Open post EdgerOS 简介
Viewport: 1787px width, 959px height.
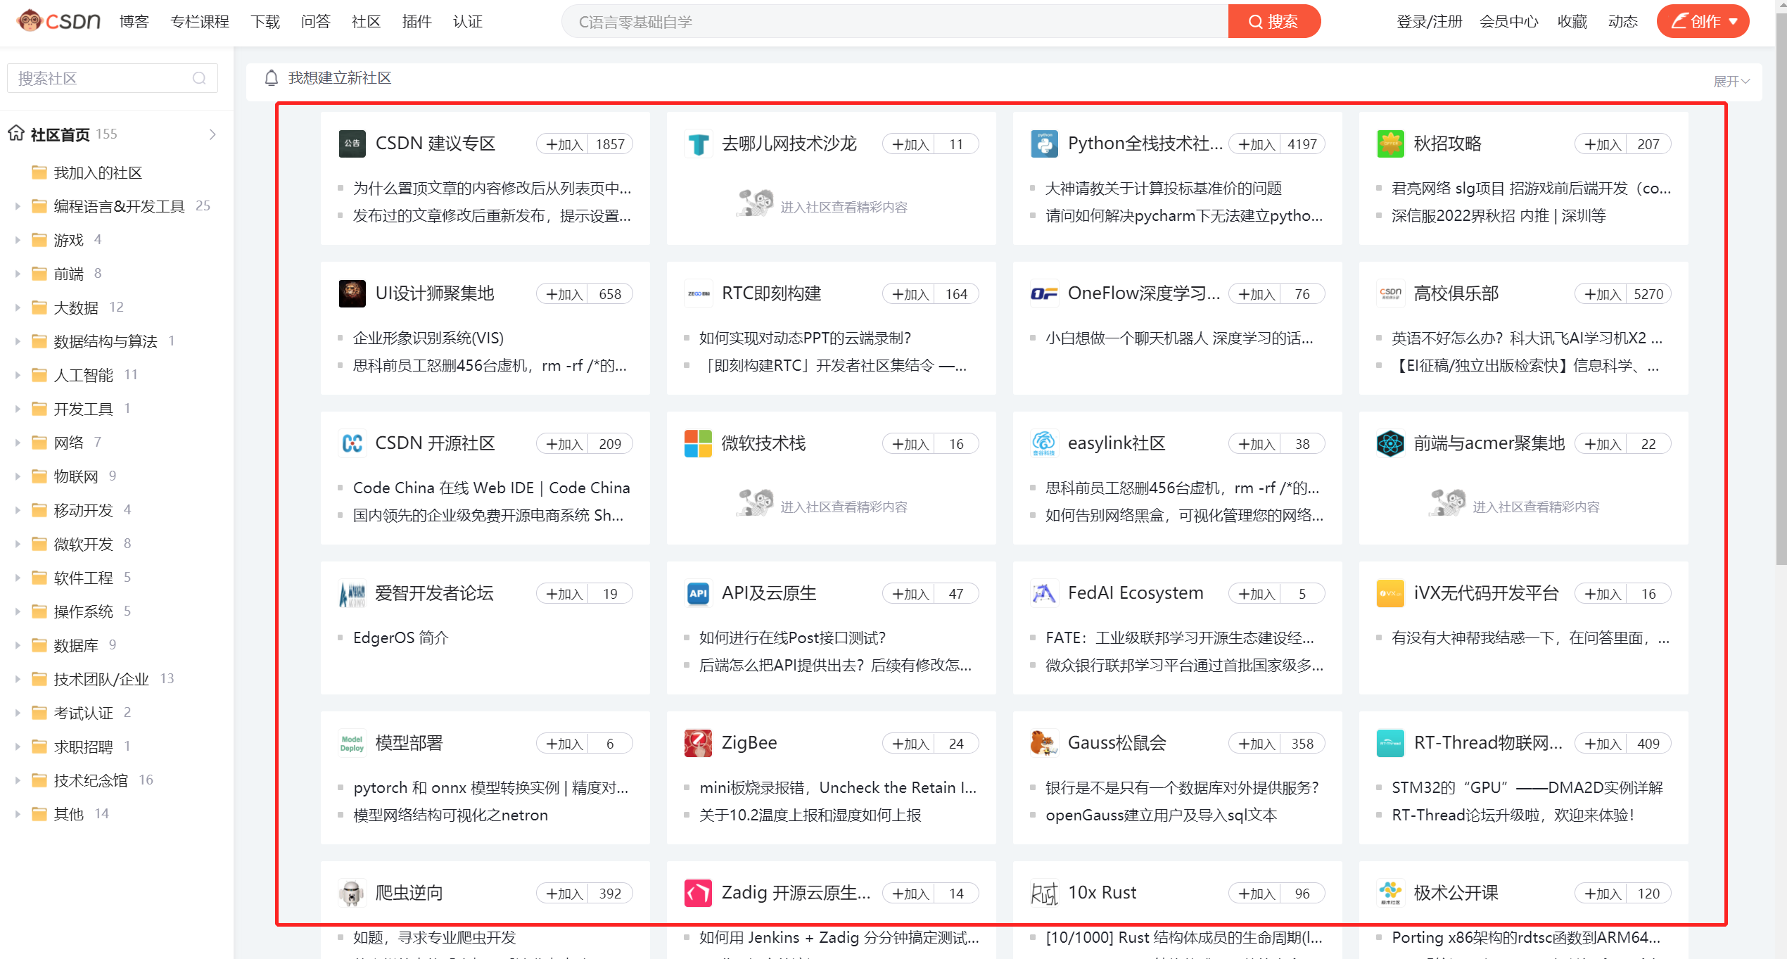click(400, 637)
